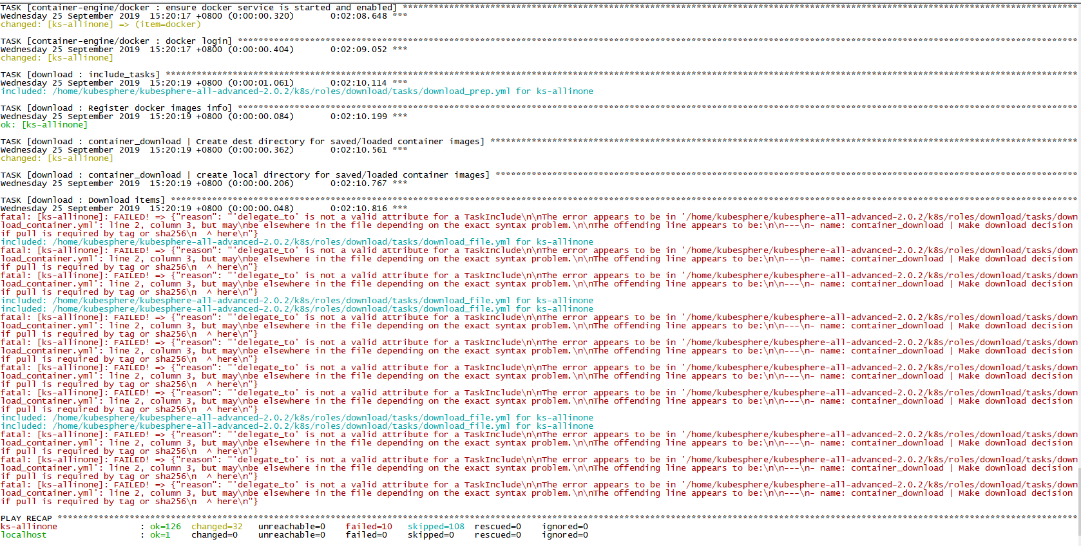Click the elapsed time 0:02:10.199
Image resolution: width=1081 pixels, height=546 pixels.
click(x=359, y=117)
